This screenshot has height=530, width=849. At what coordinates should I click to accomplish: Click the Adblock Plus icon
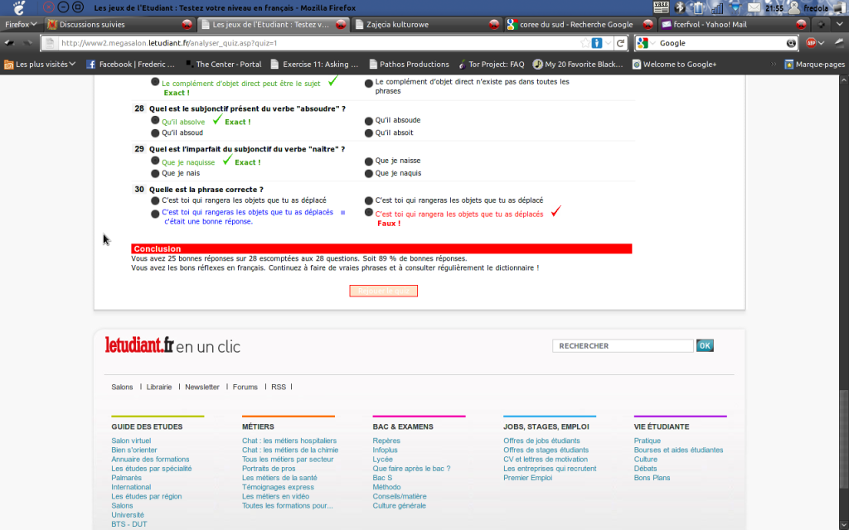point(811,43)
